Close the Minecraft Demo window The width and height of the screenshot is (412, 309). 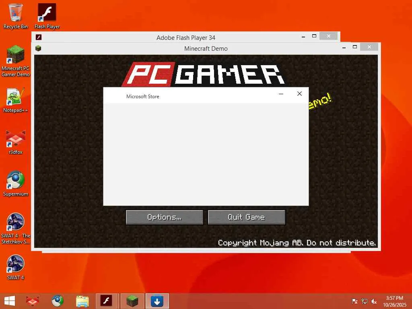369,47
